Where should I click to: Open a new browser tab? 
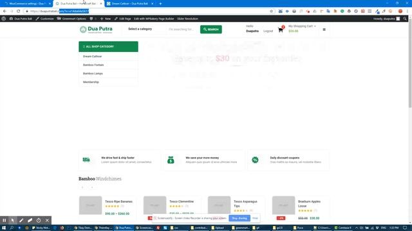click(160, 4)
